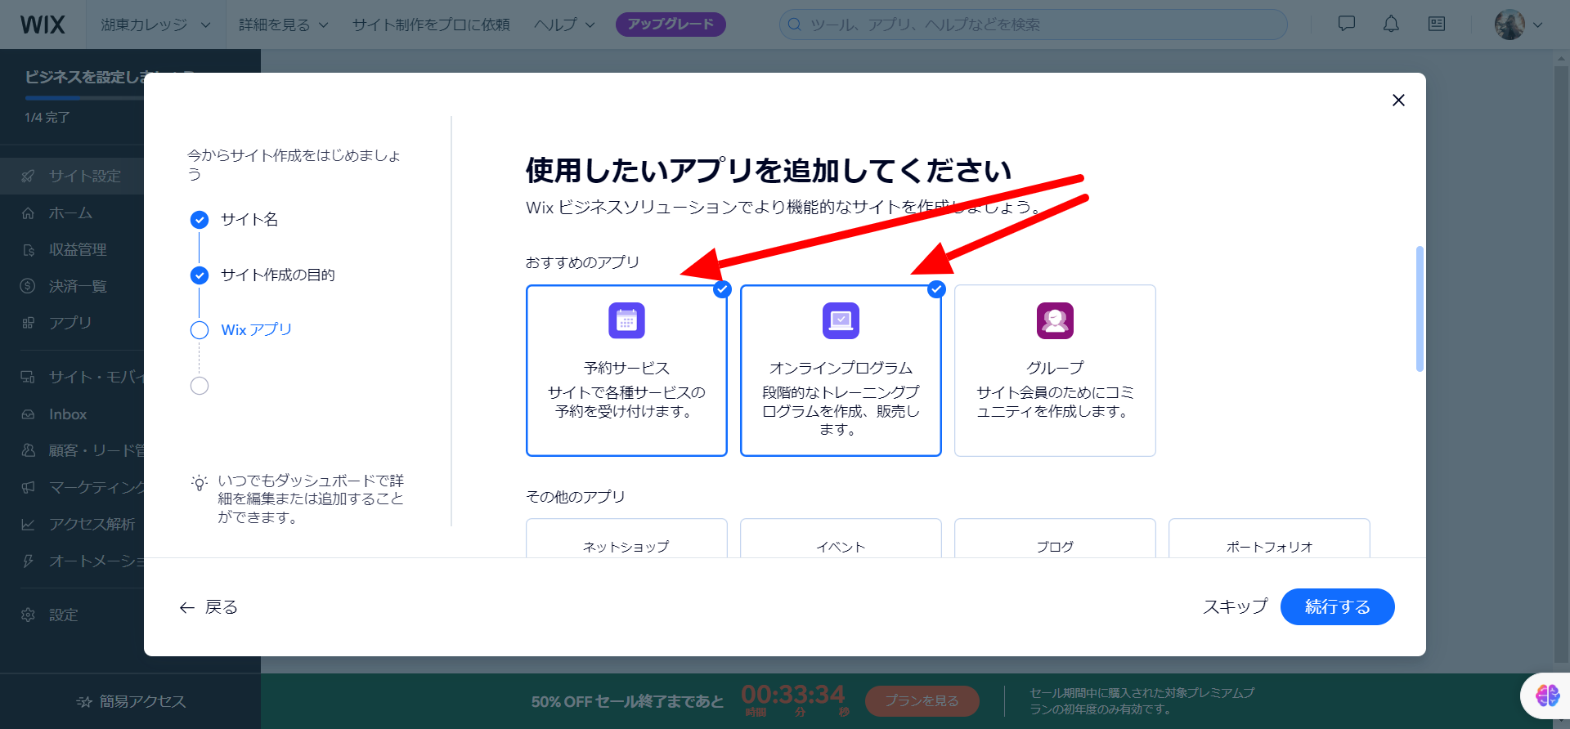
Task: Go to サイト名 step
Action: tap(249, 219)
